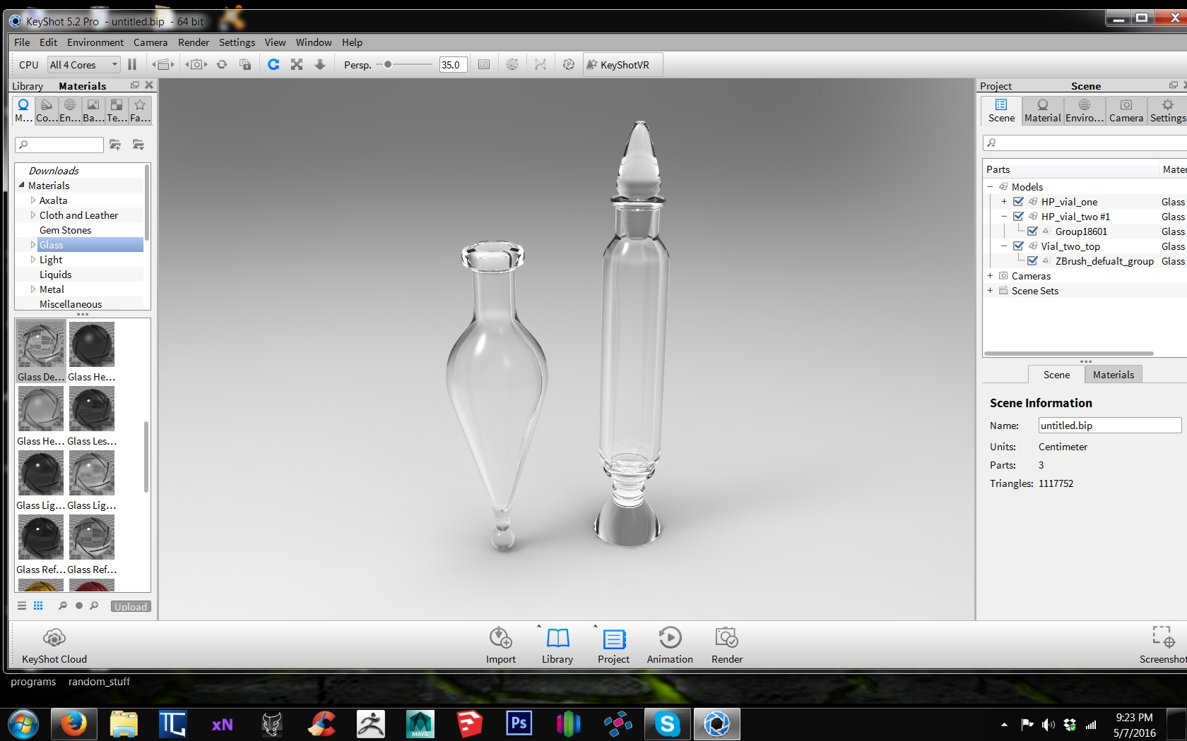Switch to the Material tab in Project
Image resolution: width=1187 pixels, height=741 pixels.
click(1042, 111)
